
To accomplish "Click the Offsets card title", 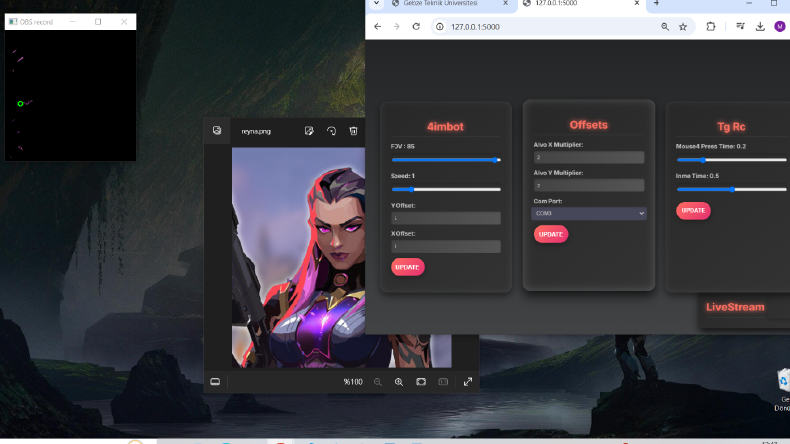I will coord(589,125).
